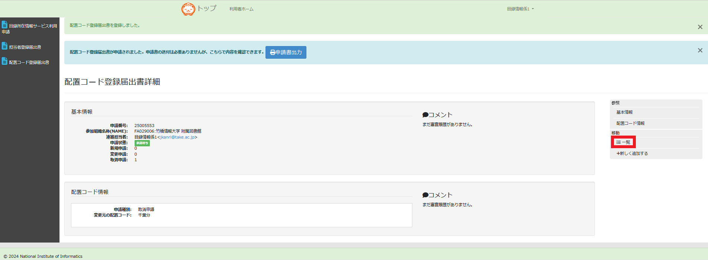Click the cat mascot logo icon
Viewport: 708px width, 260px height.
188,9
